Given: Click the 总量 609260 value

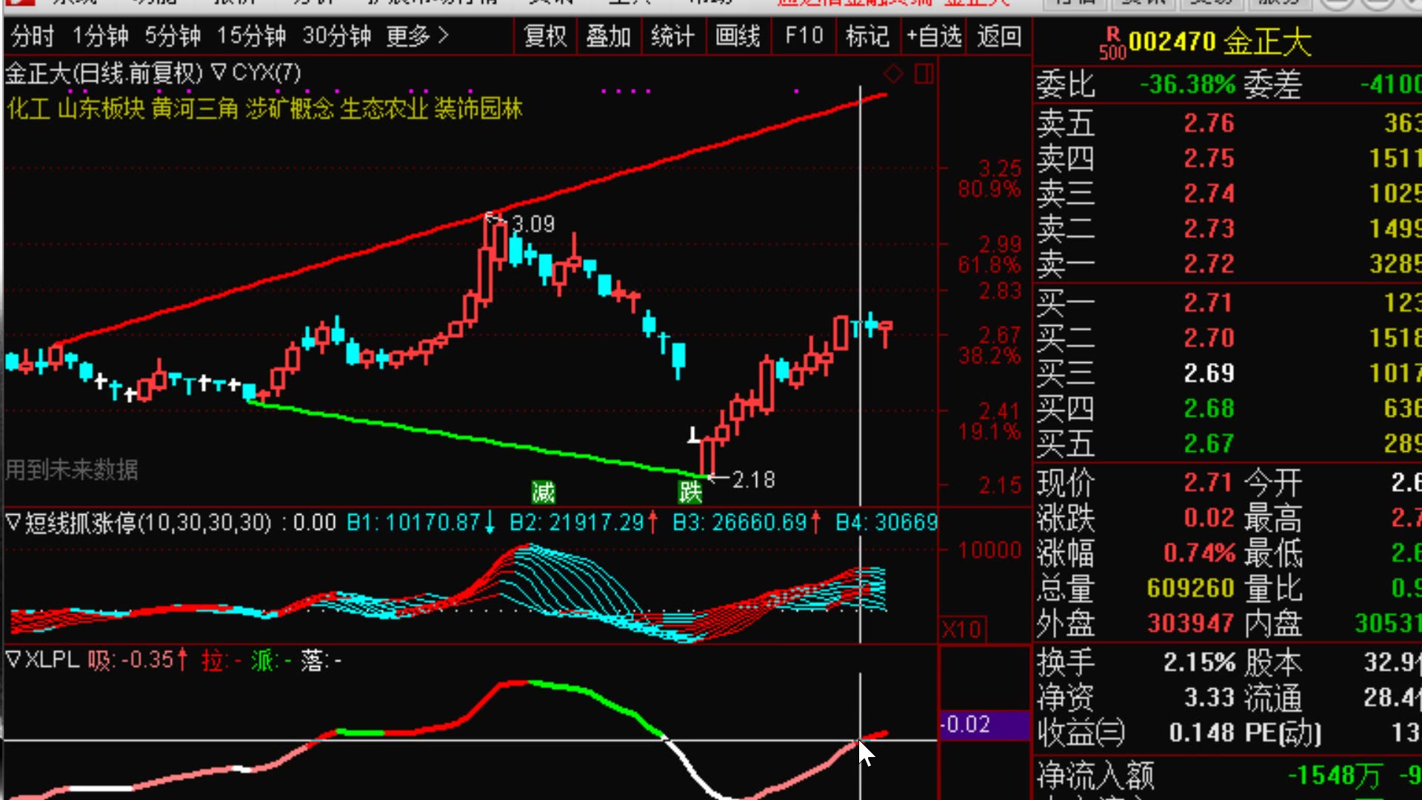Looking at the screenshot, I should coord(1191,588).
